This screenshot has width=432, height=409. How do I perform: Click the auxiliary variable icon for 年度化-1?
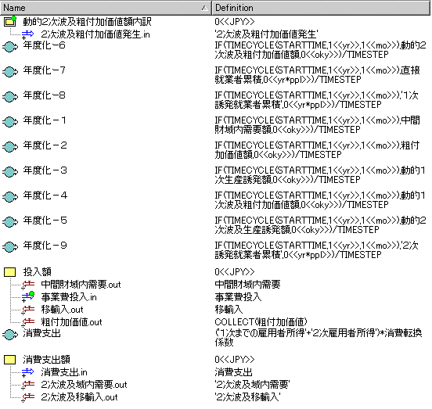[x=10, y=122]
